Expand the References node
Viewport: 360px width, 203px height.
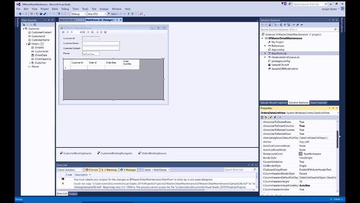[x=265, y=46]
